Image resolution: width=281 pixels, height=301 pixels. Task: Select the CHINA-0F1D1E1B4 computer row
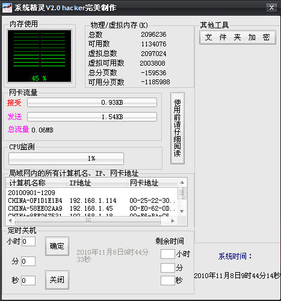click(x=92, y=200)
